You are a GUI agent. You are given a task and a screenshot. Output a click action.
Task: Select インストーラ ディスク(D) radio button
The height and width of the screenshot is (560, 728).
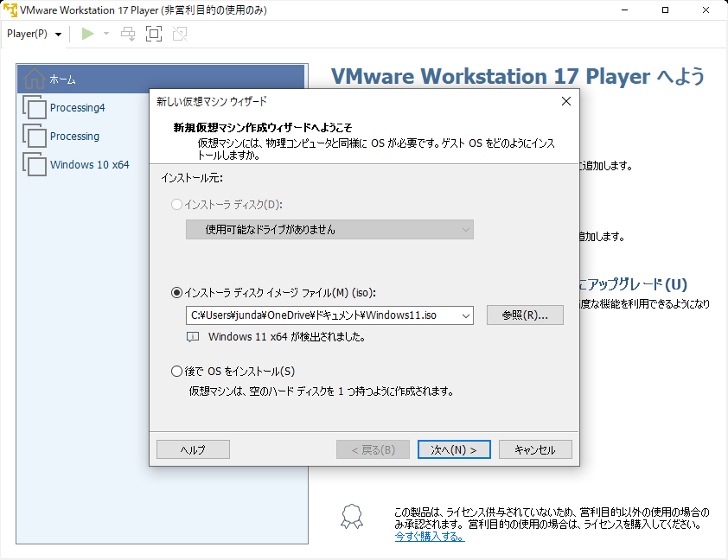coord(176,205)
